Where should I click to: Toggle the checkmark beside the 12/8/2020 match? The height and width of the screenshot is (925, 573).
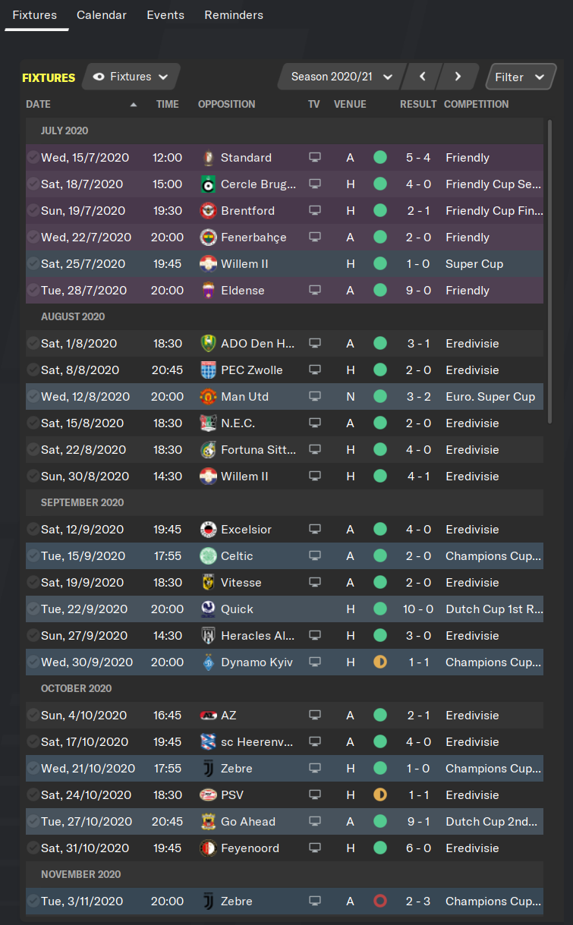[33, 397]
